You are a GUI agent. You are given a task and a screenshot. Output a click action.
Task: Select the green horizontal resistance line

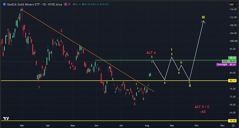(162, 60)
